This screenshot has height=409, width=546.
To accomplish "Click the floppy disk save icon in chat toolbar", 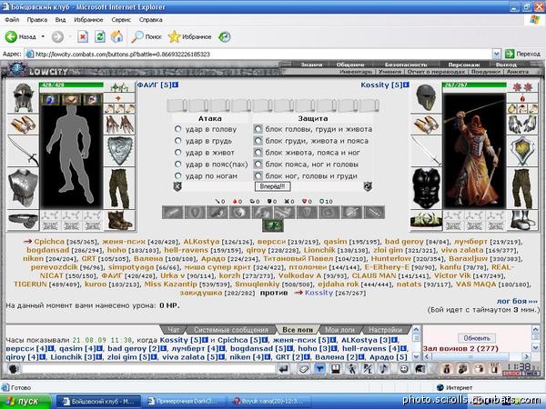I will point(335,368).
